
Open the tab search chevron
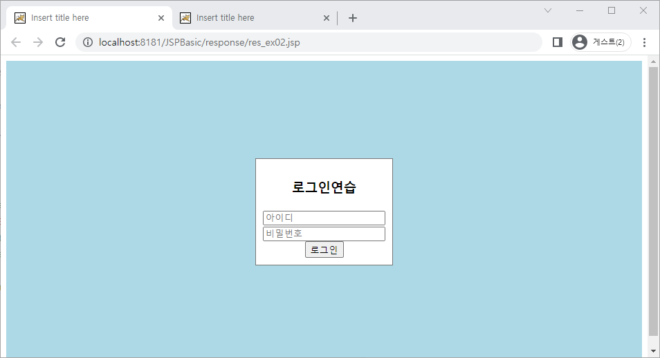548,10
